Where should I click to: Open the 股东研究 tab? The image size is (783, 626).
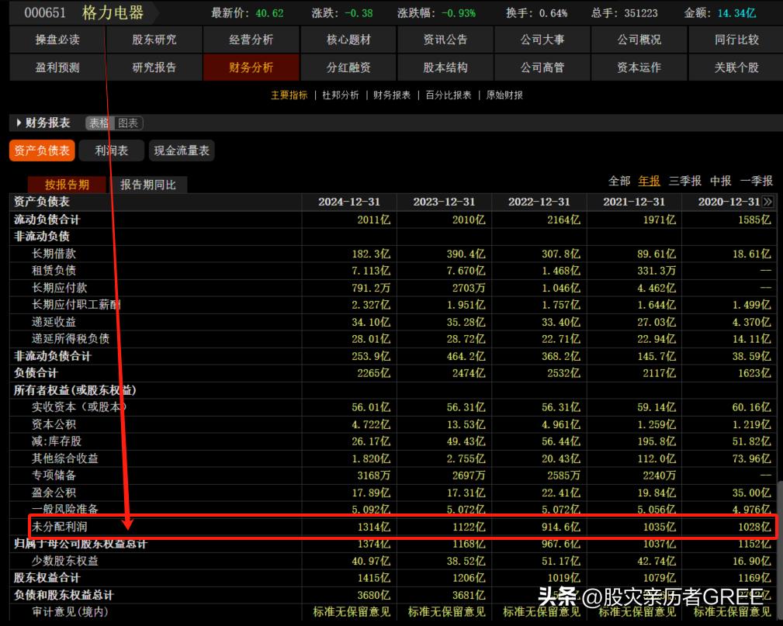pyautogui.click(x=154, y=40)
